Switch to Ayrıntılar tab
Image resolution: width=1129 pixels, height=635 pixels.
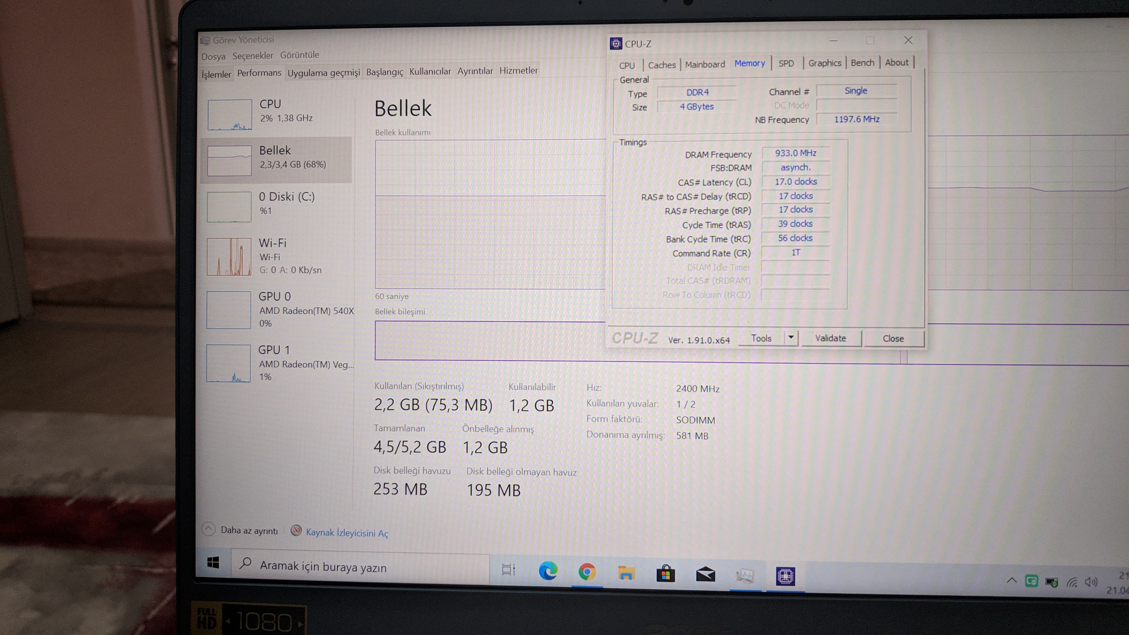475,71
